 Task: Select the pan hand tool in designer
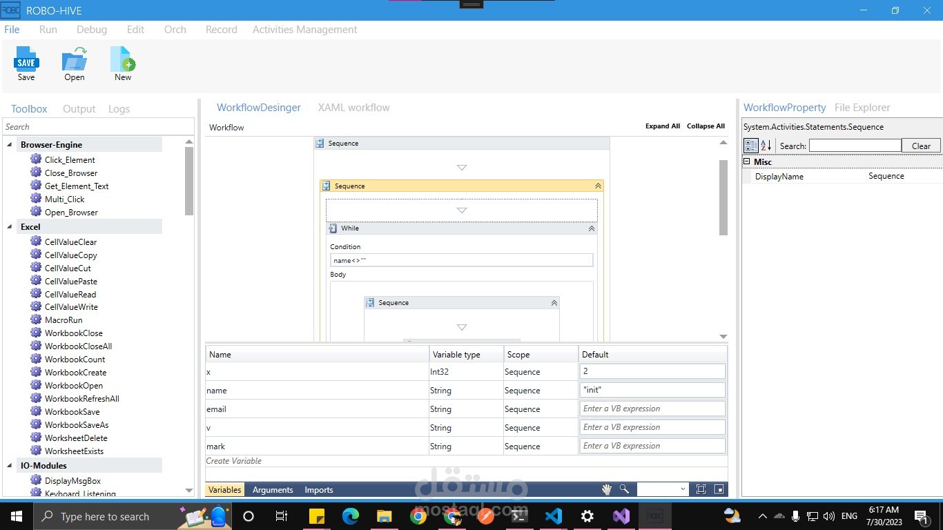[606, 489]
